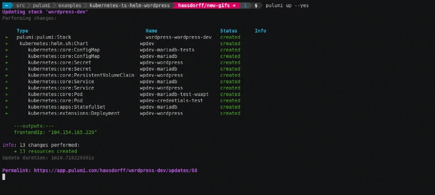Click the plus marker beside kubernetes:extensions:Deployment
435x195 pixels.
click(6, 113)
